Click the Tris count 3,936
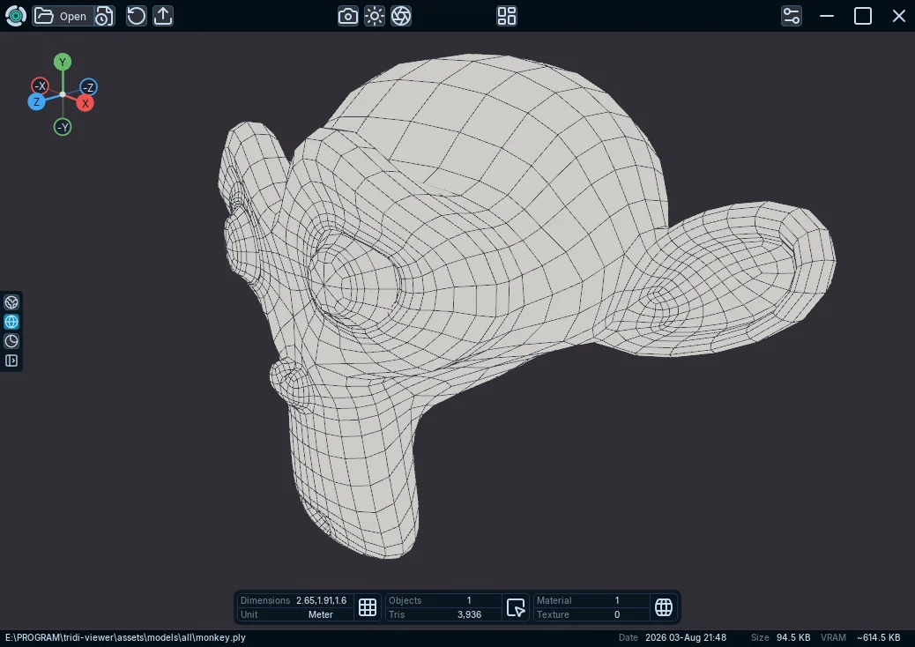Image resolution: width=915 pixels, height=647 pixels. coord(469,614)
